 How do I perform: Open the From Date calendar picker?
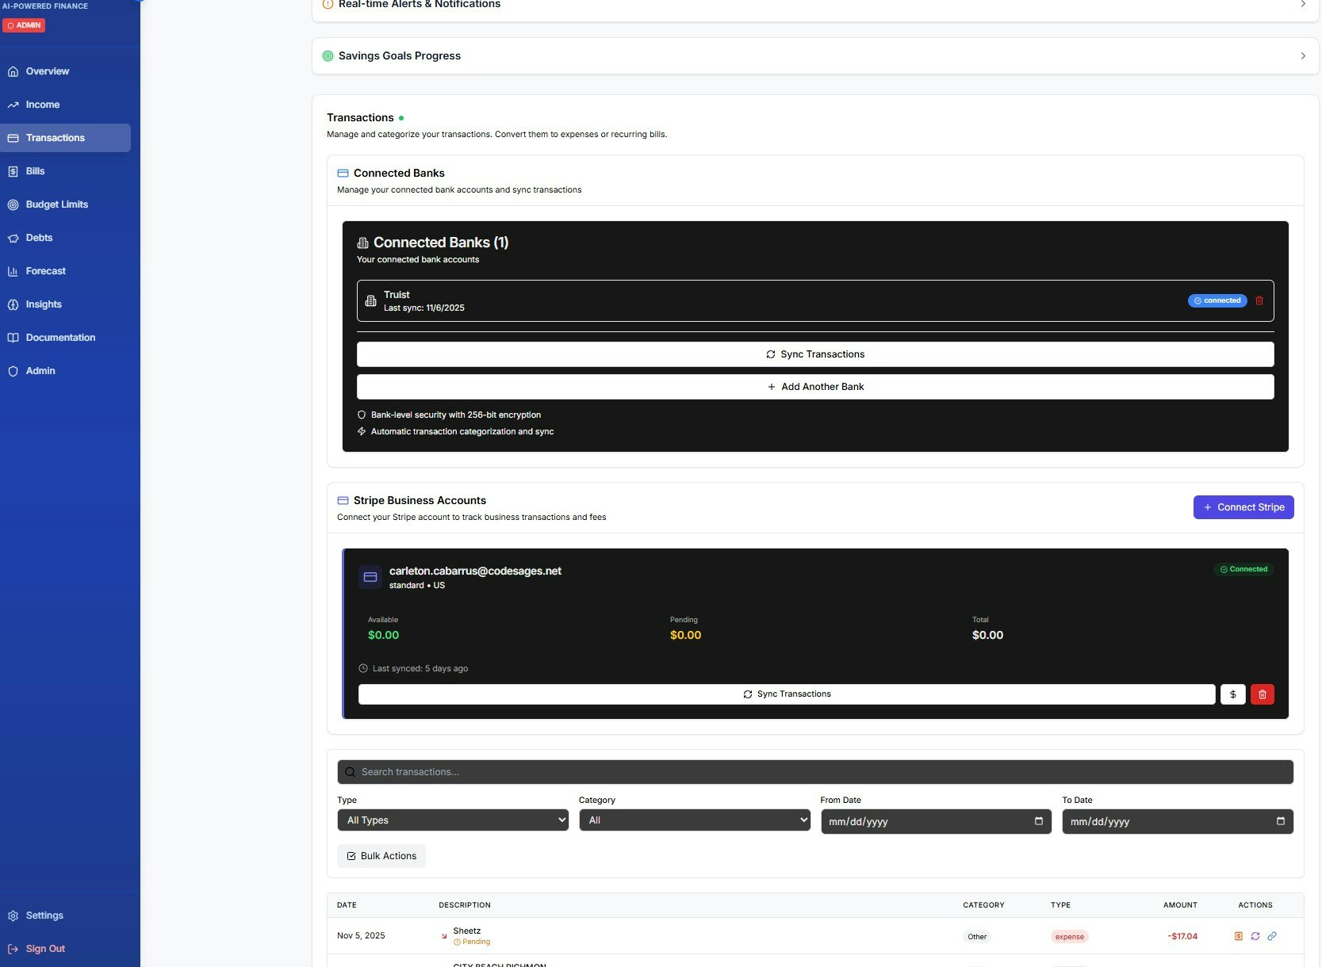(x=1038, y=822)
